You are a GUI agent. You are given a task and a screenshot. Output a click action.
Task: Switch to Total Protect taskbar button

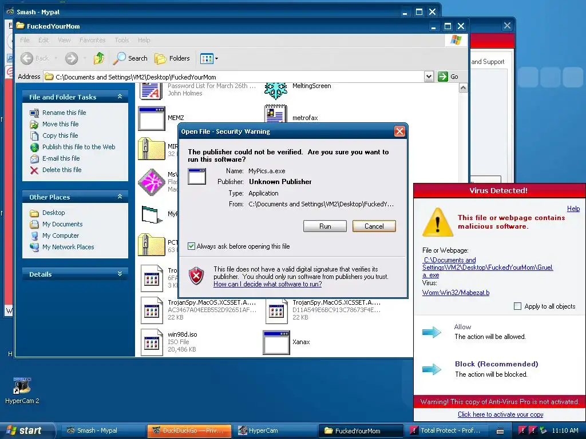(448, 430)
